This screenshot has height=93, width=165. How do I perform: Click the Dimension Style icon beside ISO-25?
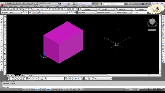[98, 9]
